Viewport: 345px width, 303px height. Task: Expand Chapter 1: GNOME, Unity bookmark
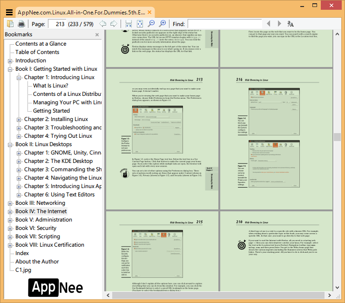coord(19,153)
